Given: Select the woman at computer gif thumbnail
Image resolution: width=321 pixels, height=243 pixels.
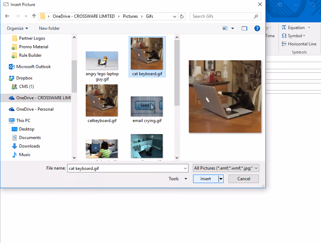Looking at the screenshot, I should tap(102, 149).
